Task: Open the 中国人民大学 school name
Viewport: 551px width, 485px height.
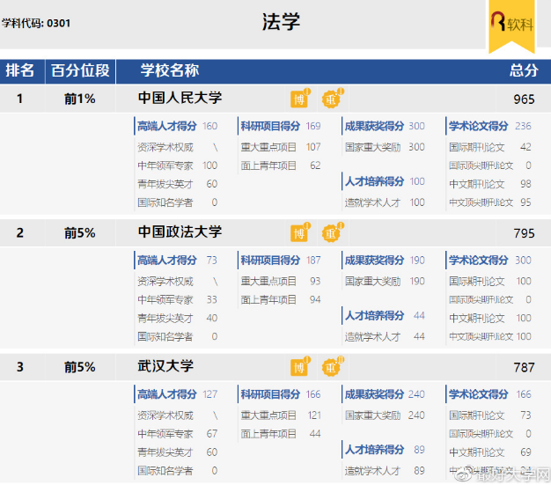Action: [180, 98]
